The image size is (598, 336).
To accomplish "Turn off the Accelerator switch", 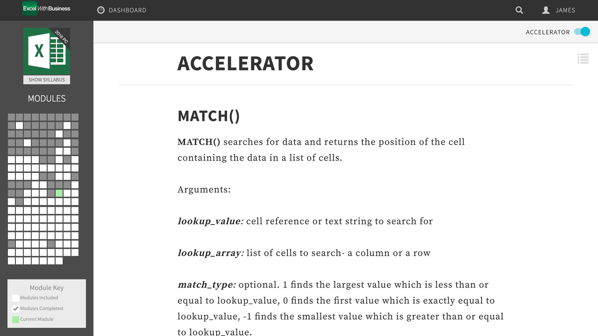I will (582, 32).
